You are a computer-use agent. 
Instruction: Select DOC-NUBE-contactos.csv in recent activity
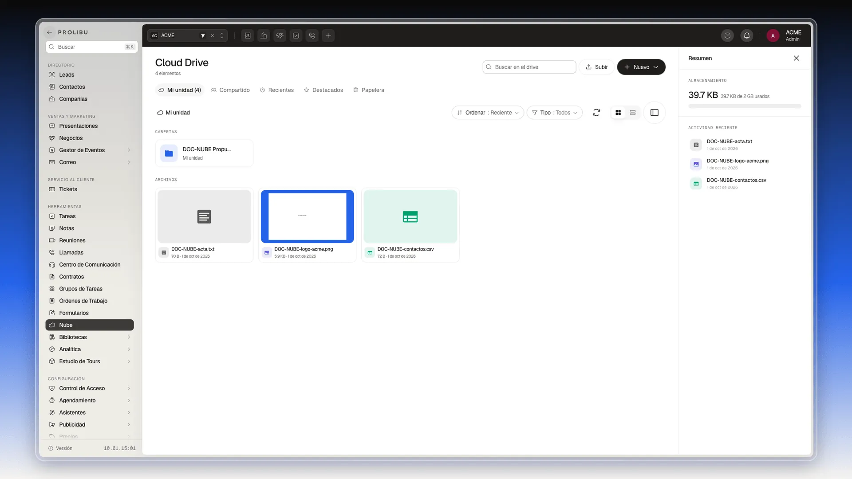745,183
